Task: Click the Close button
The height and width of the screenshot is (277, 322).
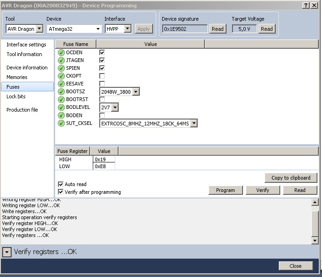Action: click(295, 266)
